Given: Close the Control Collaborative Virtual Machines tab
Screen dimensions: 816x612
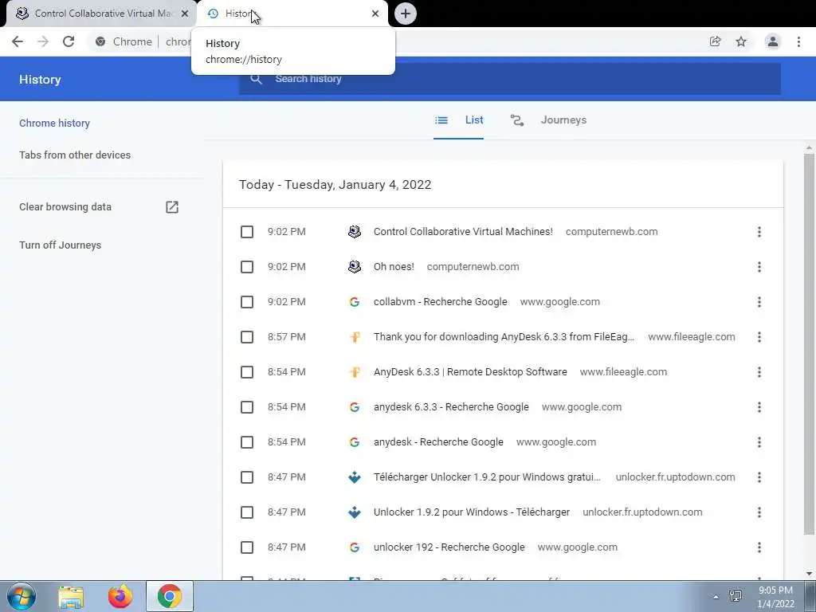Looking at the screenshot, I should 185,14.
